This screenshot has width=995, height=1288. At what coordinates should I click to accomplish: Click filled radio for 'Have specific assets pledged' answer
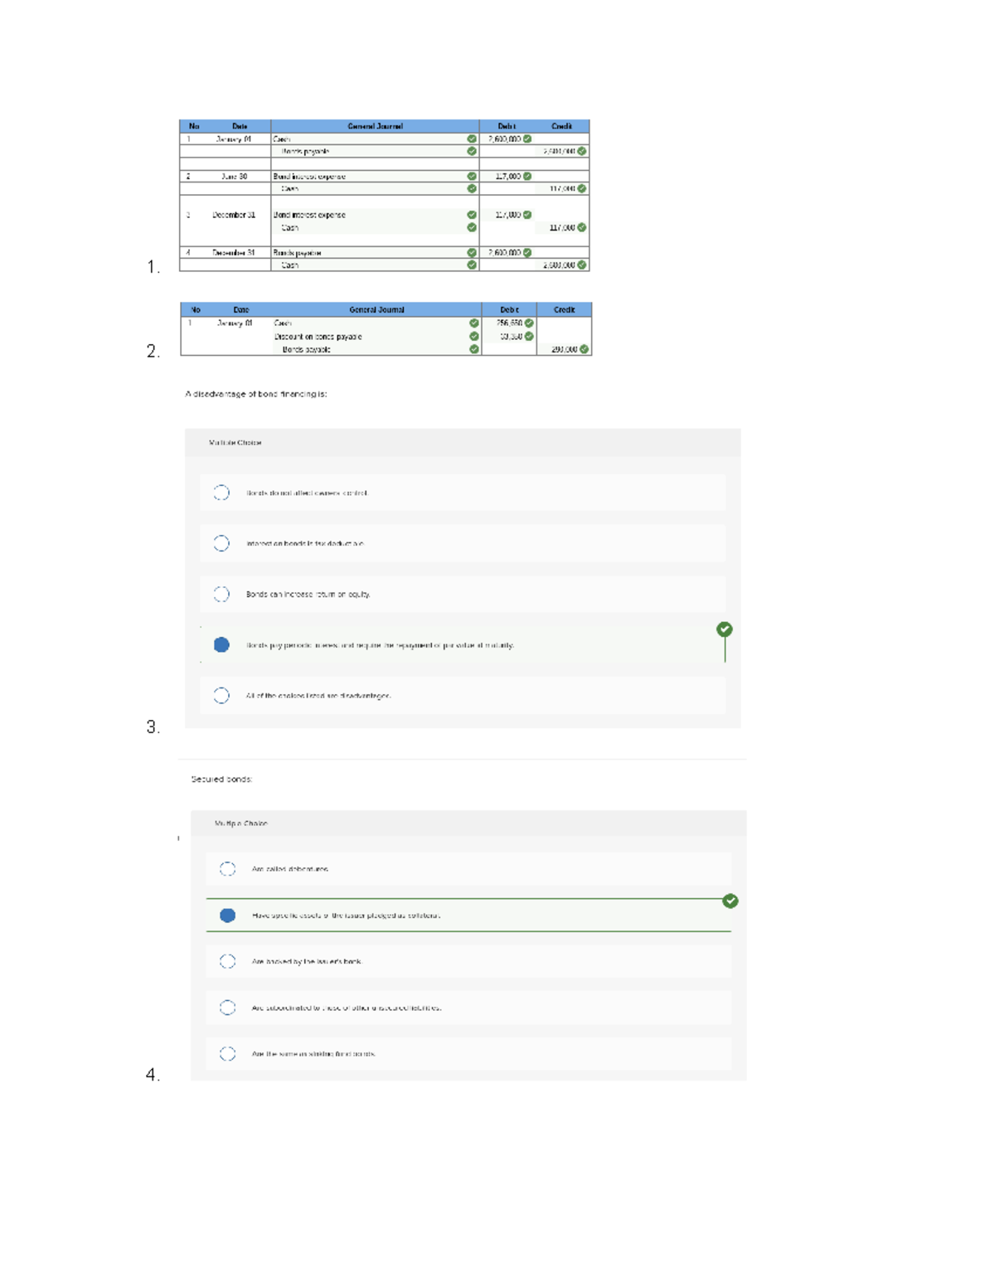(227, 915)
